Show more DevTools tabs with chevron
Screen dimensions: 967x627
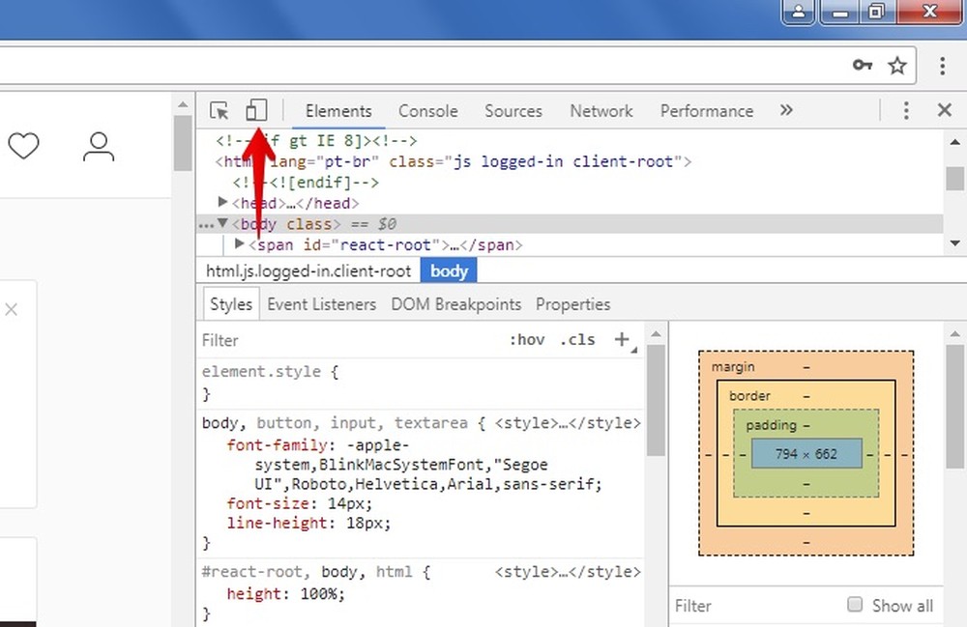pos(786,110)
